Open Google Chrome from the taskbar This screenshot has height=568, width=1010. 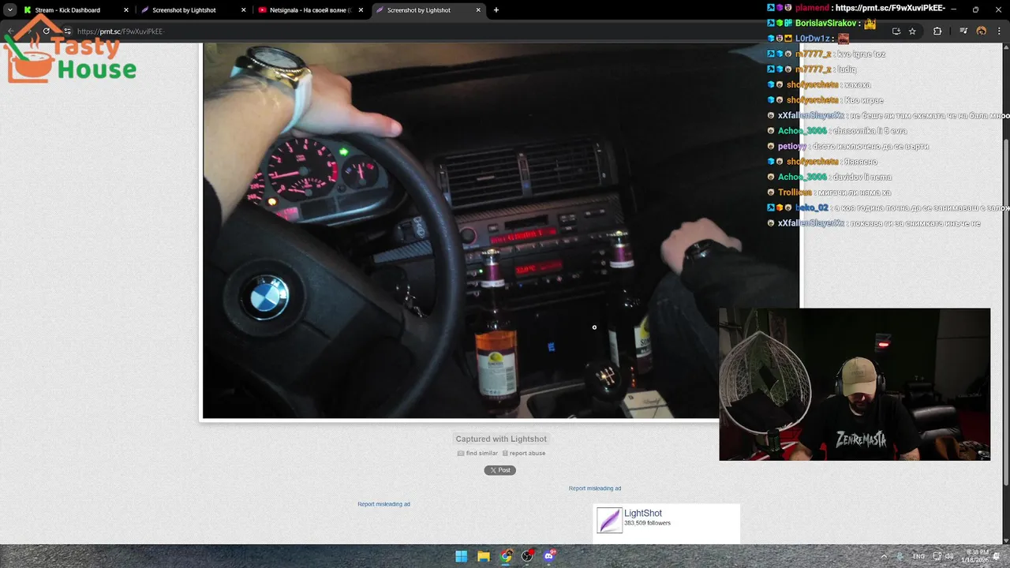pos(506,556)
